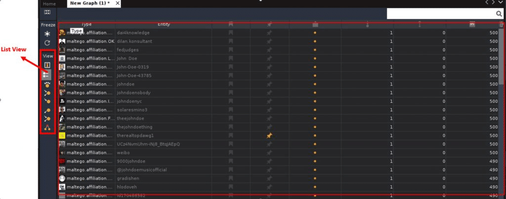Select the @johndoemusicofficial entity

coord(142,170)
